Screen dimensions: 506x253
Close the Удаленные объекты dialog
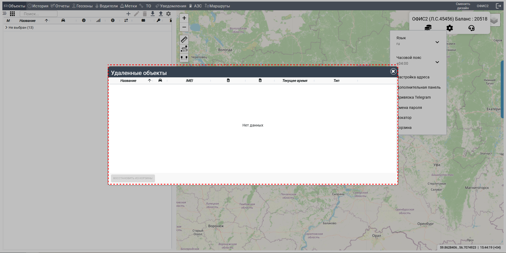(x=393, y=71)
